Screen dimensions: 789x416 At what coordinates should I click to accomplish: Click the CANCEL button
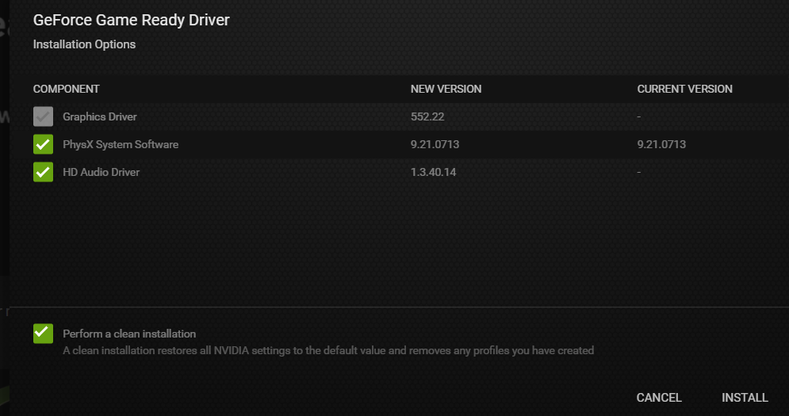[659, 398]
